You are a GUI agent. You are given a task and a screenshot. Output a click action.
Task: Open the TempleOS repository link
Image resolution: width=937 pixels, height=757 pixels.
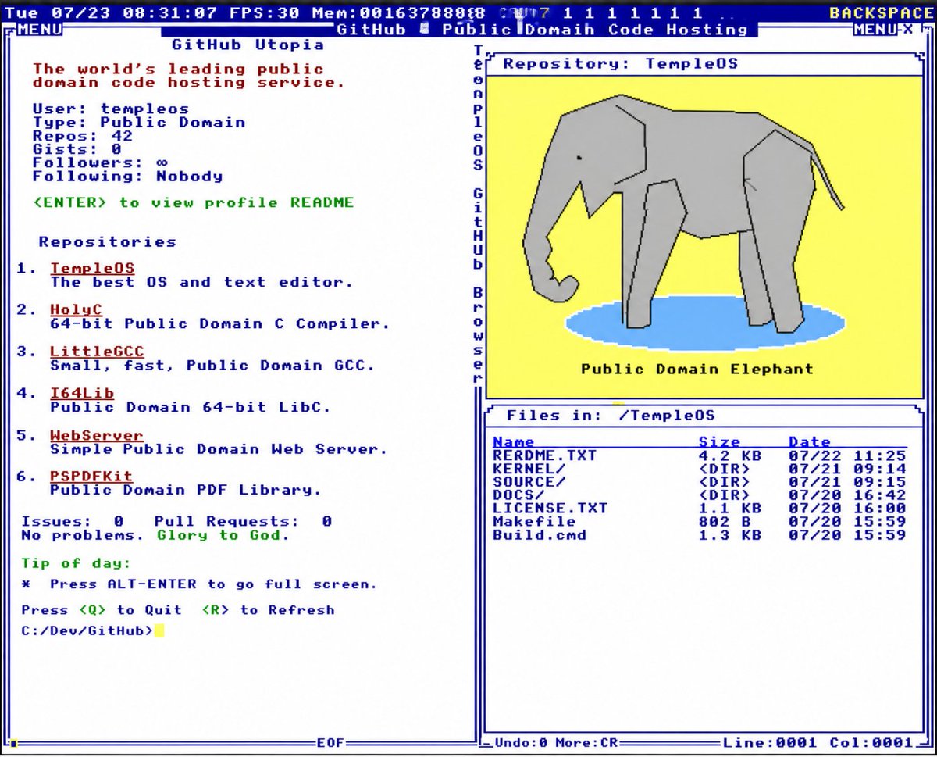92,269
